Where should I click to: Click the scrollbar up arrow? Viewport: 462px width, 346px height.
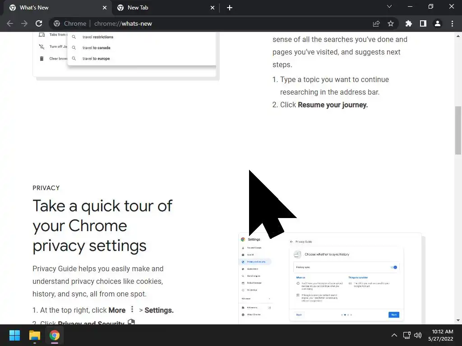tap(458, 36)
